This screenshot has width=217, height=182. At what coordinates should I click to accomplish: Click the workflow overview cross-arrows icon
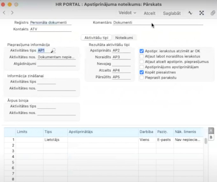click(x=201, y=13)
